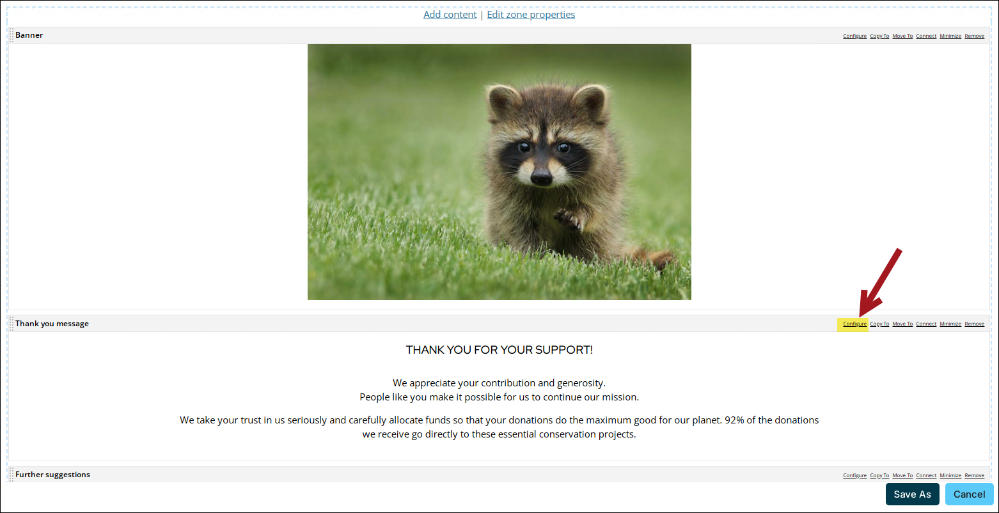Click Move To on Further suggestions

point(902,475)
